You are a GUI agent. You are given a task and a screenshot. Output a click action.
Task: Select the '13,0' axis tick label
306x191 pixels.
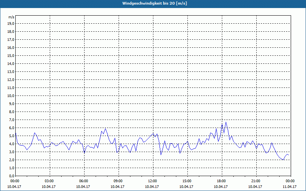pyautogui.click(x=11, y=72)
